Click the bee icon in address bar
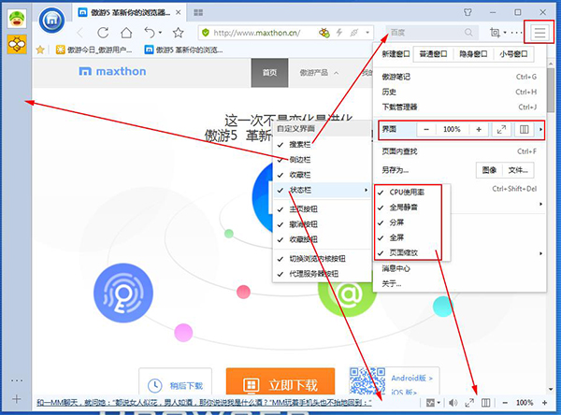This screenshot has width=561, height=415. [324, 33]
